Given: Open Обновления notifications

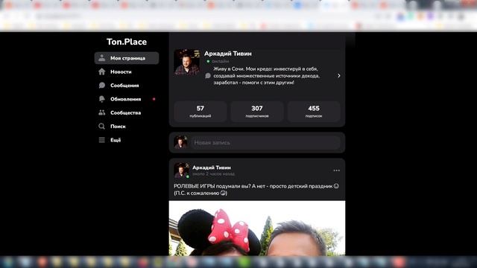Looking at the screenshot, I should coord(127,99).
